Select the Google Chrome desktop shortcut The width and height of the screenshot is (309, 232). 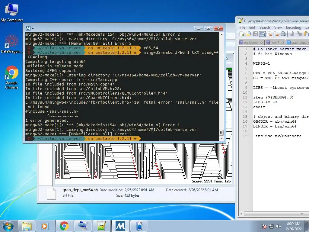12,77
